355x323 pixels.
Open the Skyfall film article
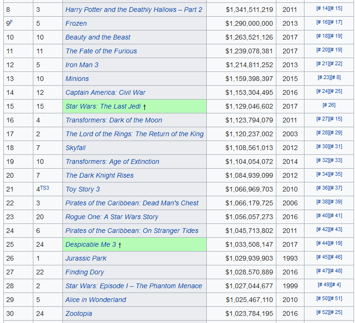75,148
